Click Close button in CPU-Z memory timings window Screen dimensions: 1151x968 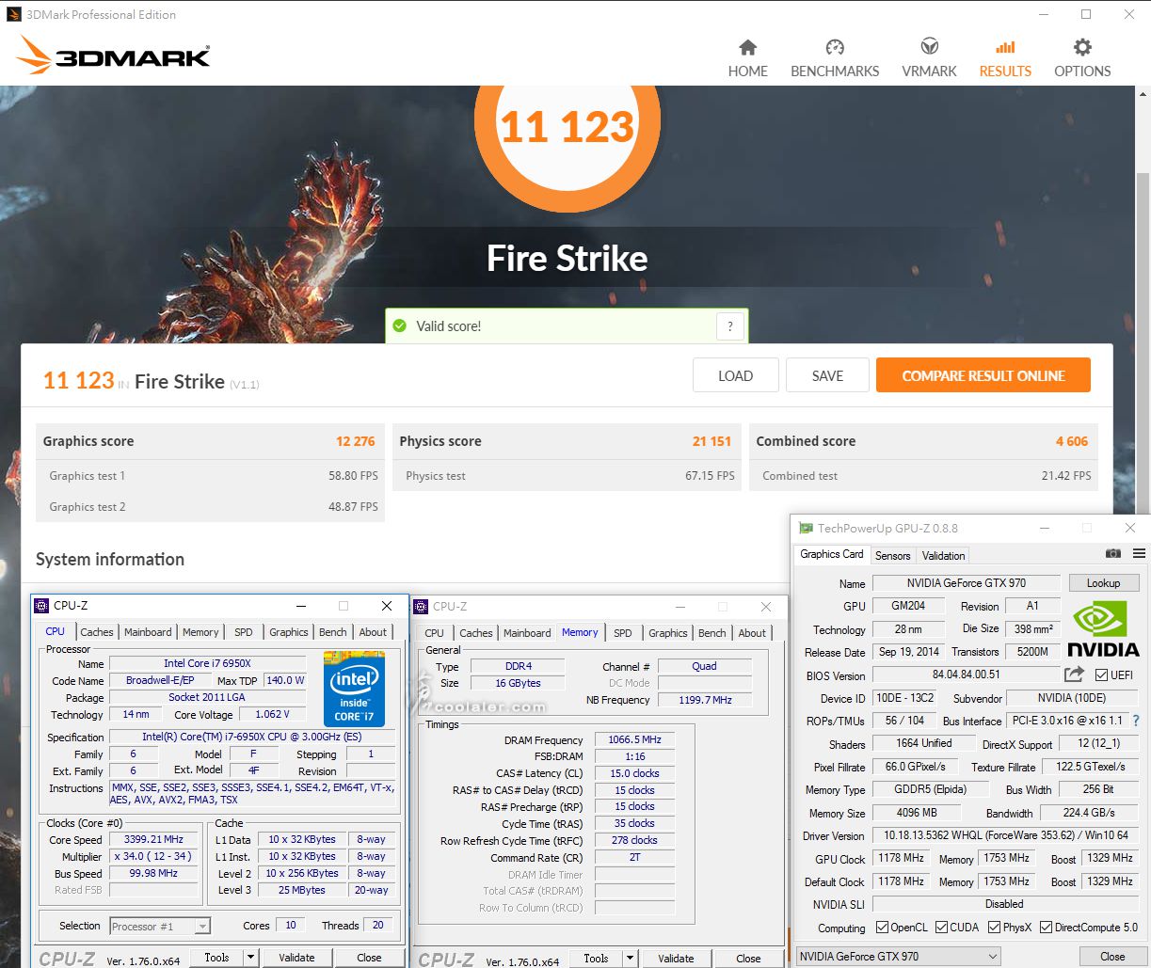click(748, 959)
